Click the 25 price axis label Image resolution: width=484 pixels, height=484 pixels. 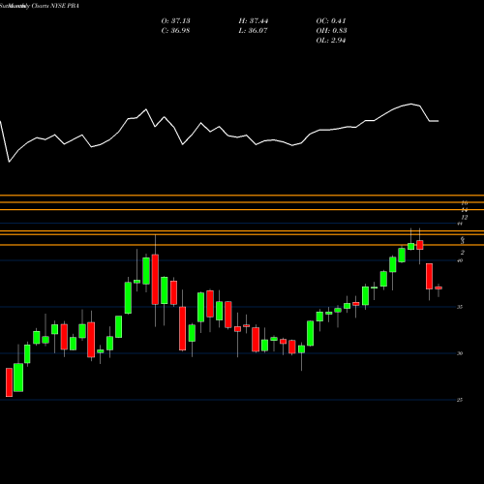pos(460,400)
